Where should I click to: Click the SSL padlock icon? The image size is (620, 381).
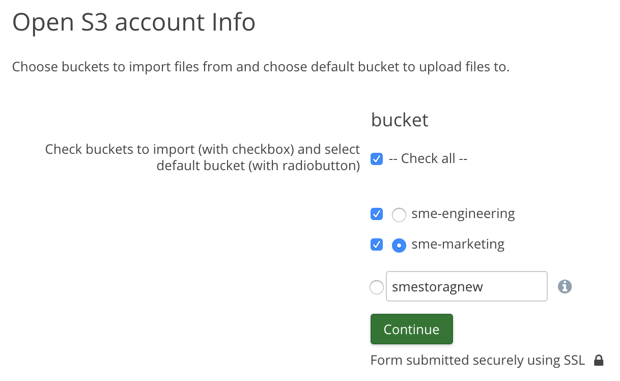pyautogui.click(x=599, y=361)
